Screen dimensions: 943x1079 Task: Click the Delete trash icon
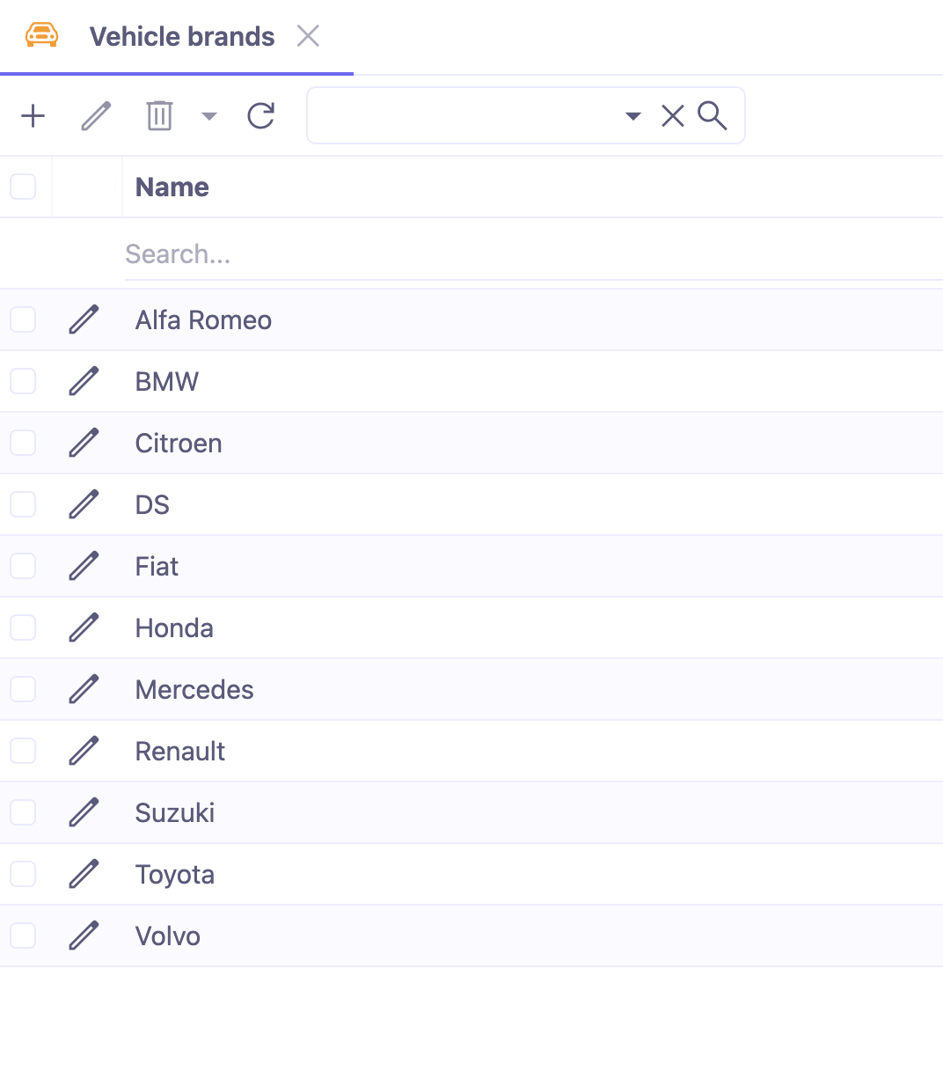(x=159, y=115)
